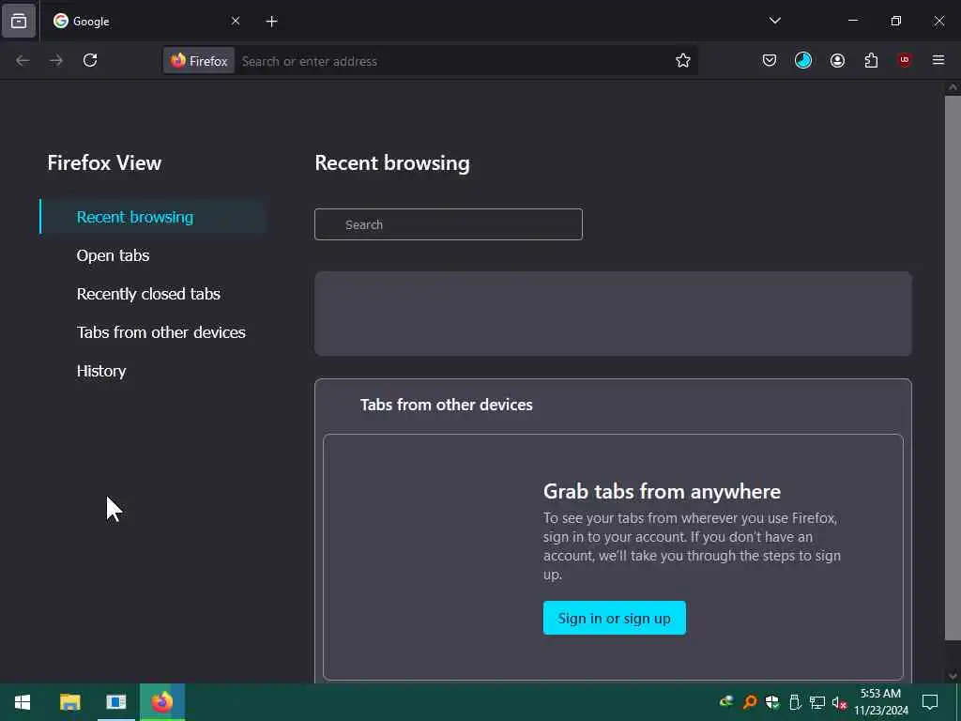Screen dimensions: 961x721
Task: Close the Google tab
Action: (x=236, y=21)
